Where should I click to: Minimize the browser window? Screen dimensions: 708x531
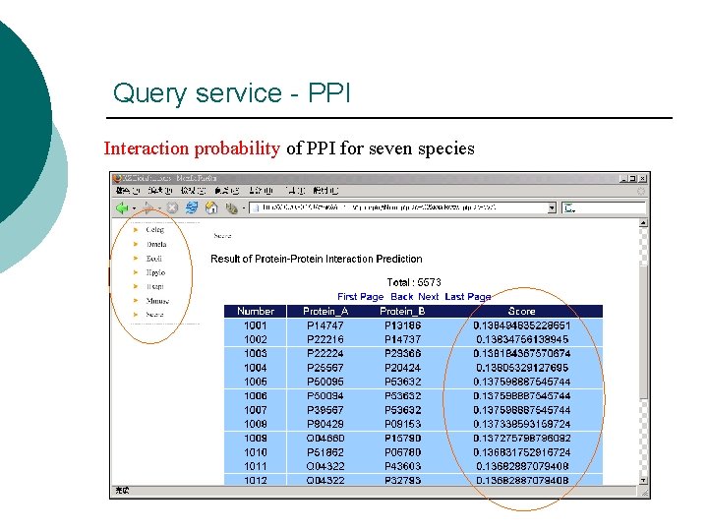(x=624, y=179)
